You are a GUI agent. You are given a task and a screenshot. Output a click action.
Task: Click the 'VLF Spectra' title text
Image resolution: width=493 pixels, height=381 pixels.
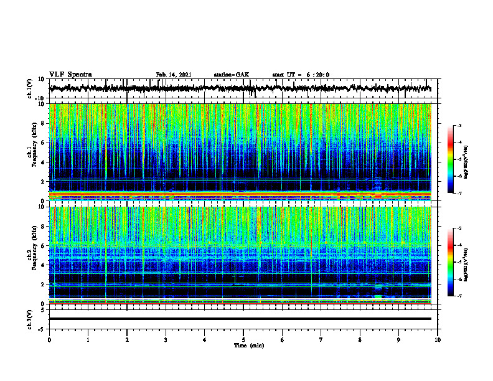coord(70,75)
